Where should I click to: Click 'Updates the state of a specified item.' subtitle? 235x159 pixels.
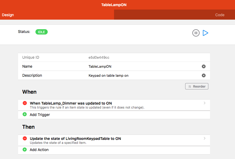58,143
